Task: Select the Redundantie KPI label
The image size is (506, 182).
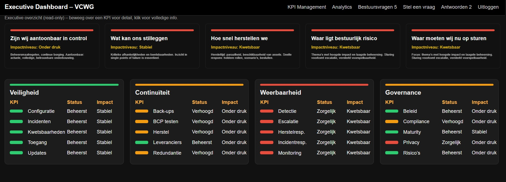Action: pyautogui.click(x=167, y=153)
